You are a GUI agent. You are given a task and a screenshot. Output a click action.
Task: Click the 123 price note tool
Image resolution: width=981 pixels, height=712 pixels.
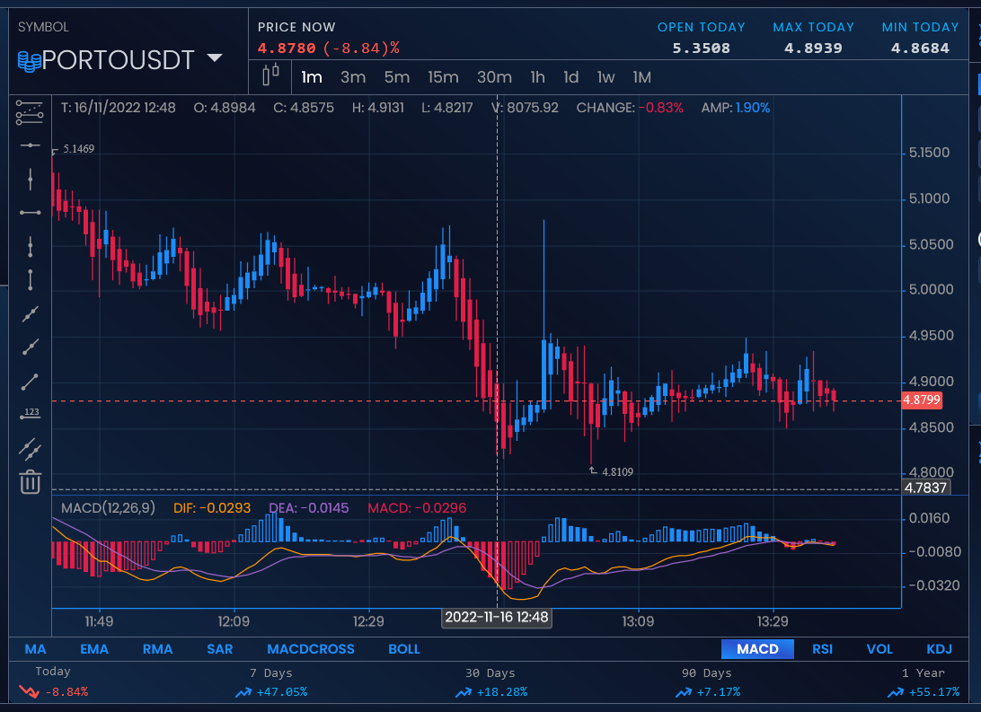(30, 413)
